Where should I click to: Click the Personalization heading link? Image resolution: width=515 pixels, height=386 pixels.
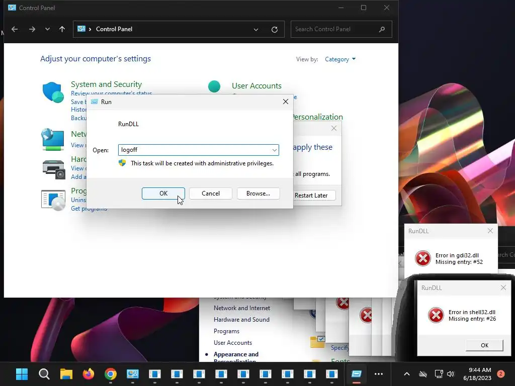point(317,117)
